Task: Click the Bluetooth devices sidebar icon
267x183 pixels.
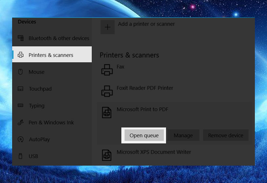Action: click(20, 38)
